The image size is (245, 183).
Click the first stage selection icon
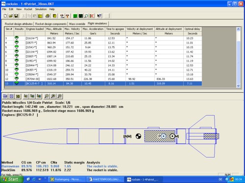(x=25, y=96)
